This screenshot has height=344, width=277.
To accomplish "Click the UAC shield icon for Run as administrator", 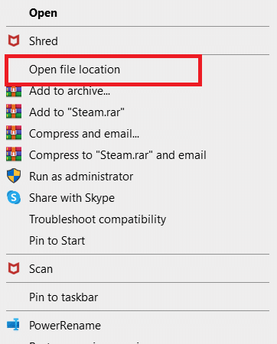I will click(x=14, y=176).
